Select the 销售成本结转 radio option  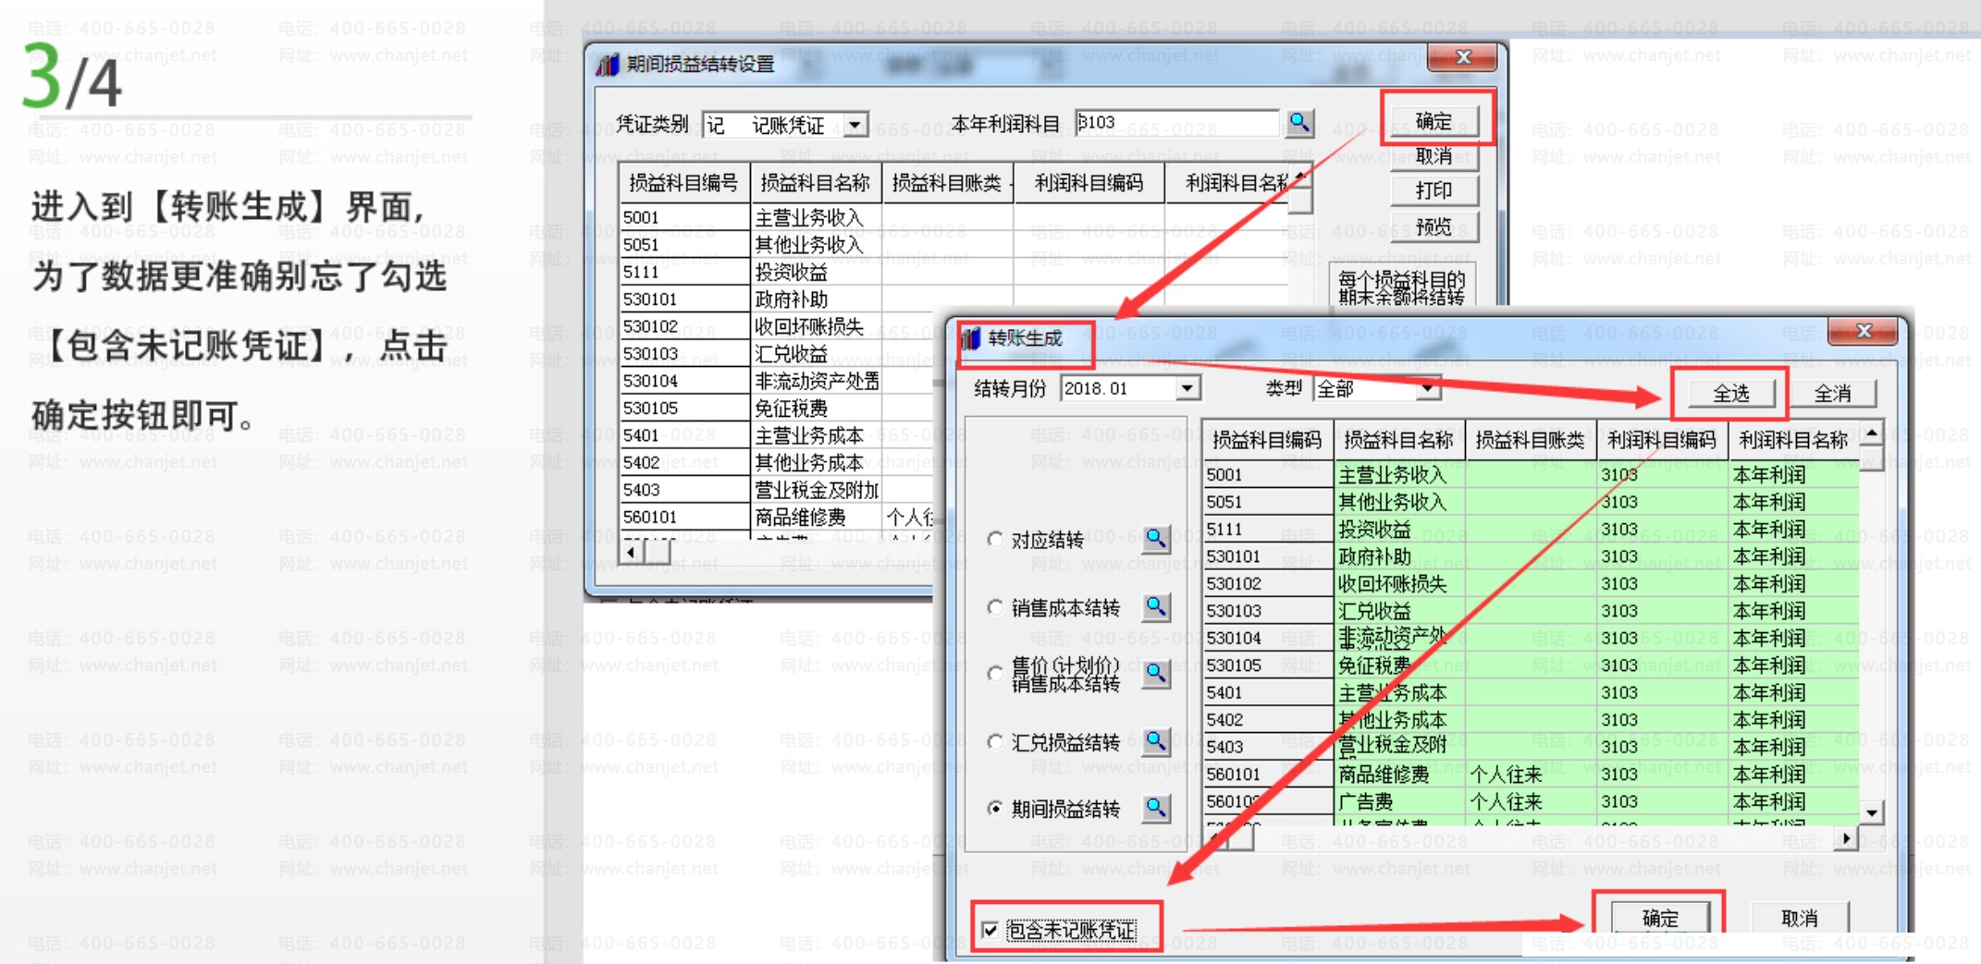(x=995, y=607)
